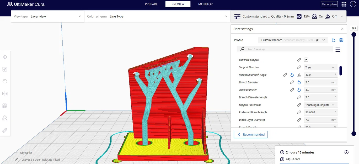Open the UltiMaker account menu
This screenshot has height=164, width=359.
tap(353, 4)
